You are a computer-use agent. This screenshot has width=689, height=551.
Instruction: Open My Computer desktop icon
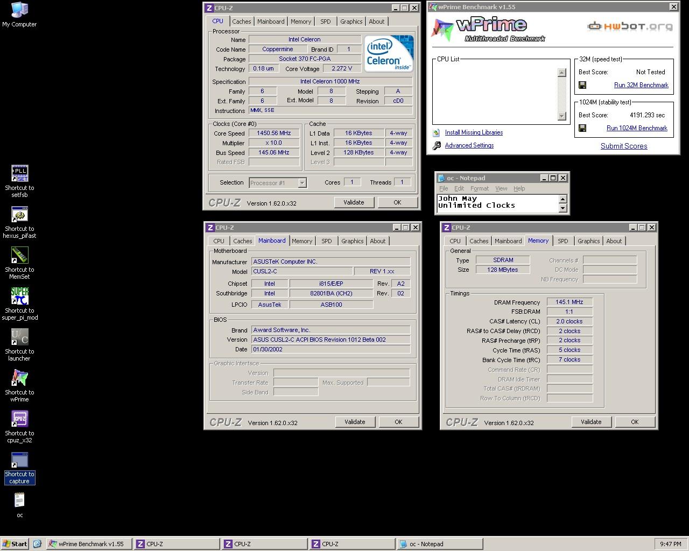(19, 10)
